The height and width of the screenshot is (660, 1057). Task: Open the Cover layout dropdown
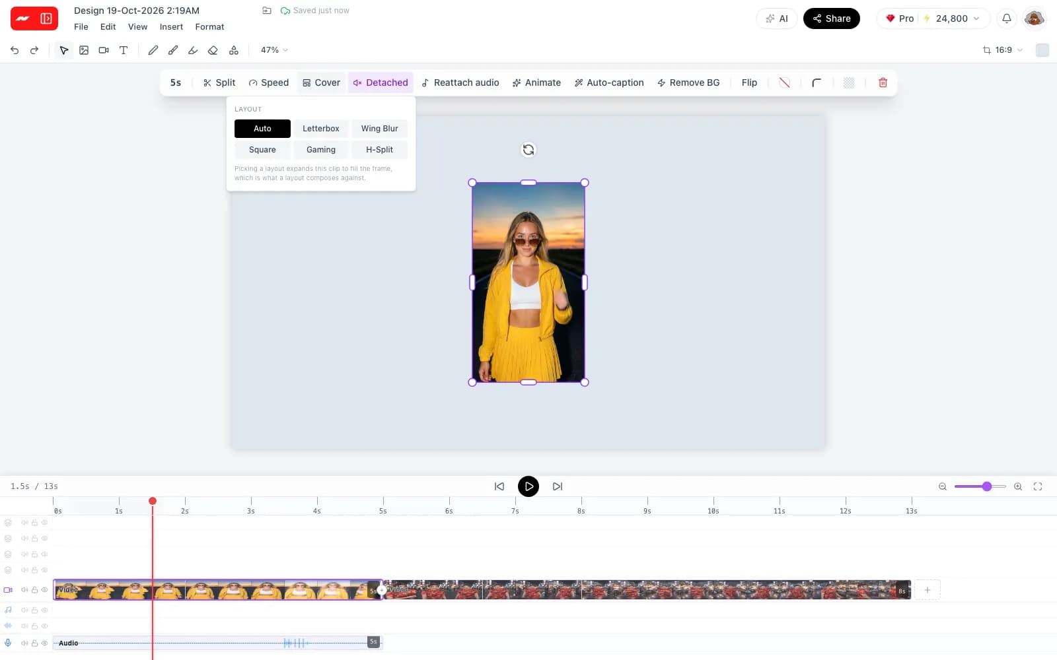click(321, 82)
